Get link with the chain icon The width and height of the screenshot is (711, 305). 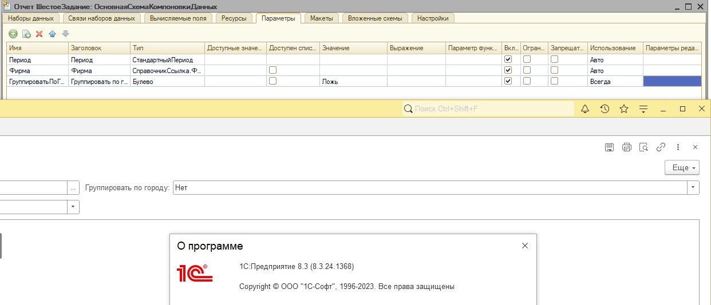[661, 147]
